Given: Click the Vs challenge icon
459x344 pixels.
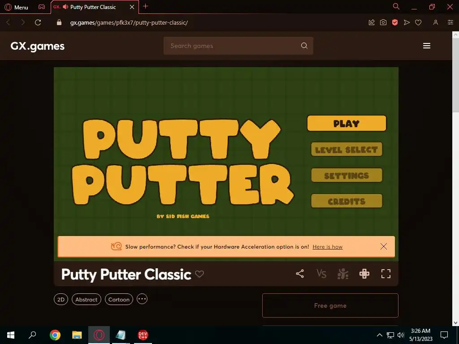Looking at the screenshot, I should click(321, 274).
